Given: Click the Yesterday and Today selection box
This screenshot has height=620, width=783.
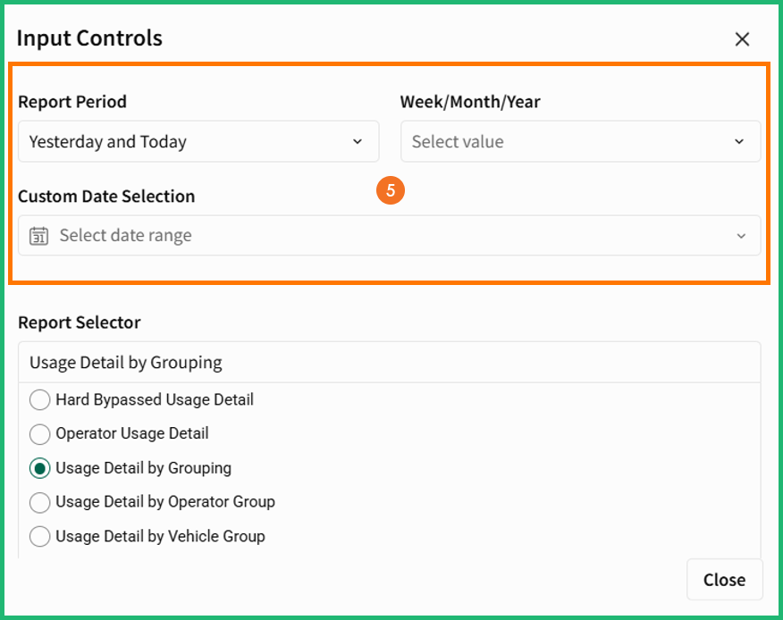Looking at the screenshot, I should [198, 141].
